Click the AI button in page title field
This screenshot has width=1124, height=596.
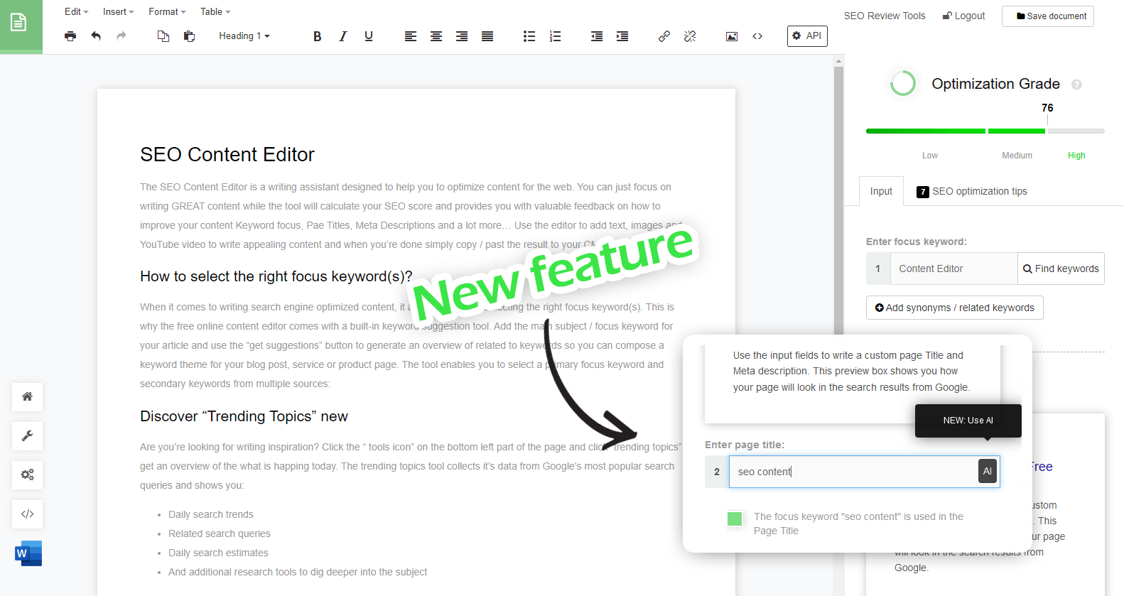[988, 471]
